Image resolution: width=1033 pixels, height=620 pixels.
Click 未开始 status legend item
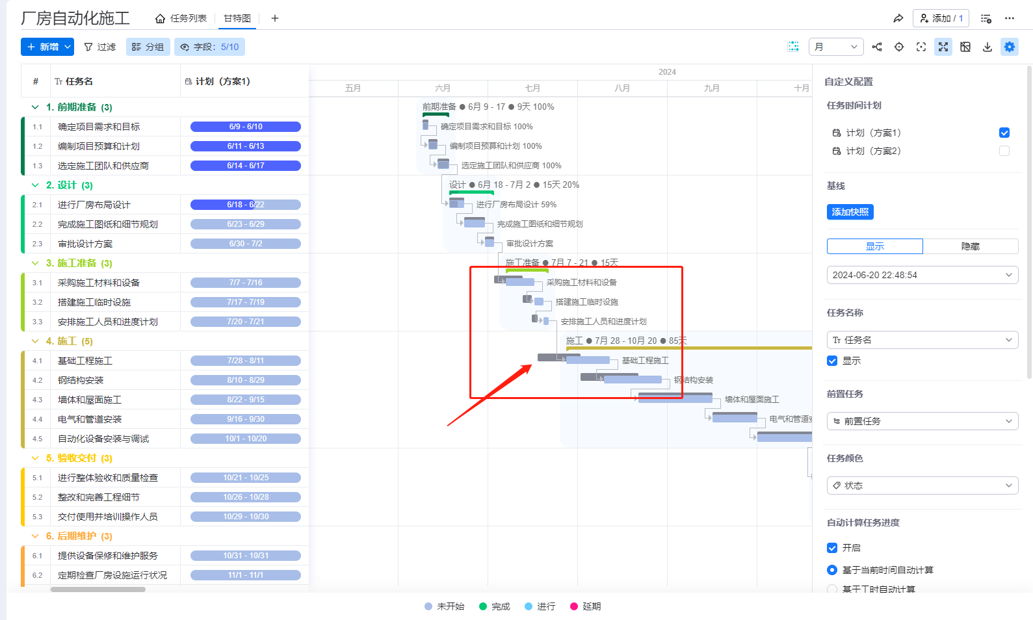click(445, 606)
